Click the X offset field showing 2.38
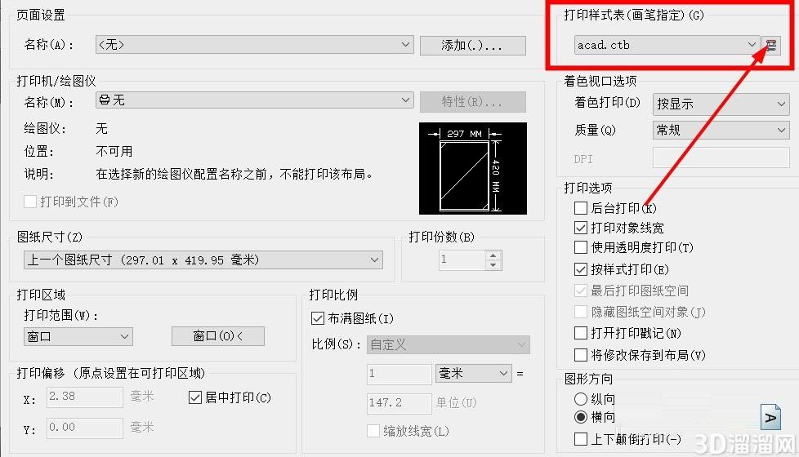Screen dimensions: 799x457 point(85,397)
